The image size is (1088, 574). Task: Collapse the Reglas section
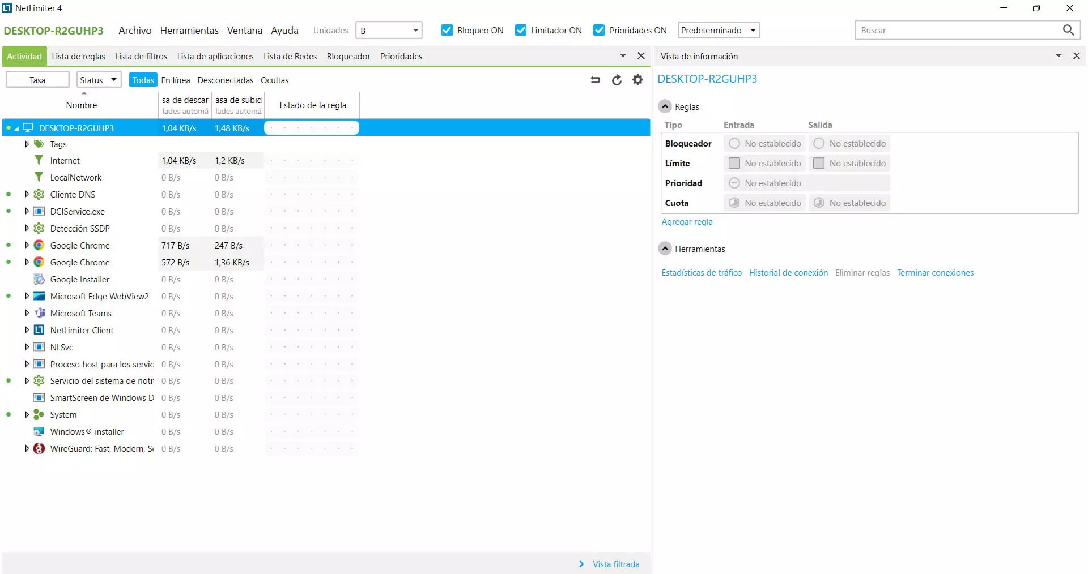coord(665,106)
